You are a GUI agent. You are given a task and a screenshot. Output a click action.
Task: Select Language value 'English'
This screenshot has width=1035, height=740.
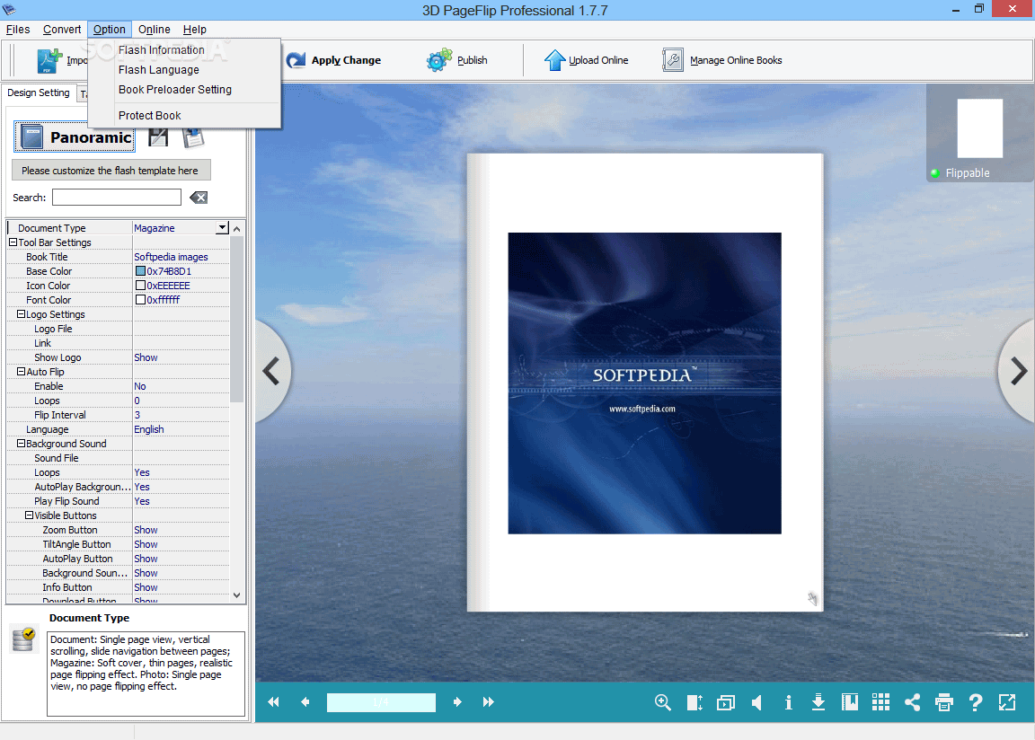click(181, 429)
